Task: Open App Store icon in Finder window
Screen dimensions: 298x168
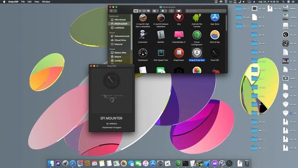Action: (x=215, y=18)
